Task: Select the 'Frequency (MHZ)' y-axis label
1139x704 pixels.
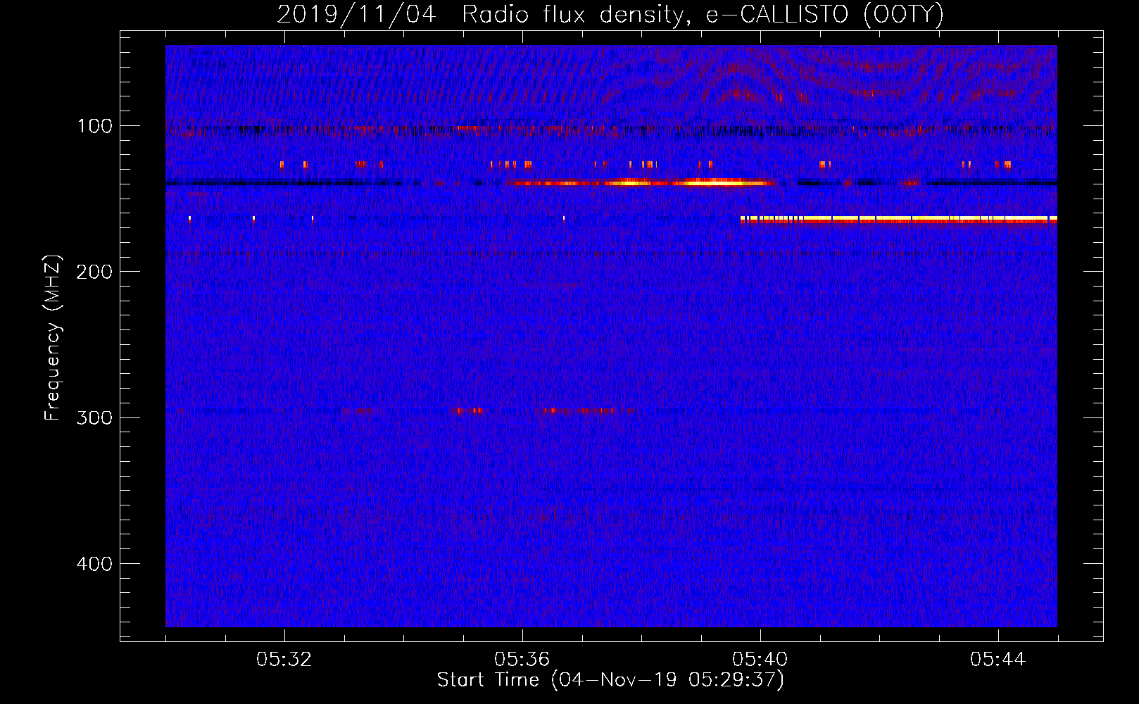Action: 53,338
